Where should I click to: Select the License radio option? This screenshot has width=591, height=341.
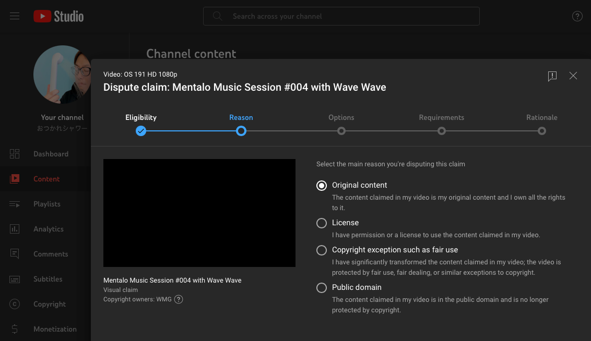point(322,223)
